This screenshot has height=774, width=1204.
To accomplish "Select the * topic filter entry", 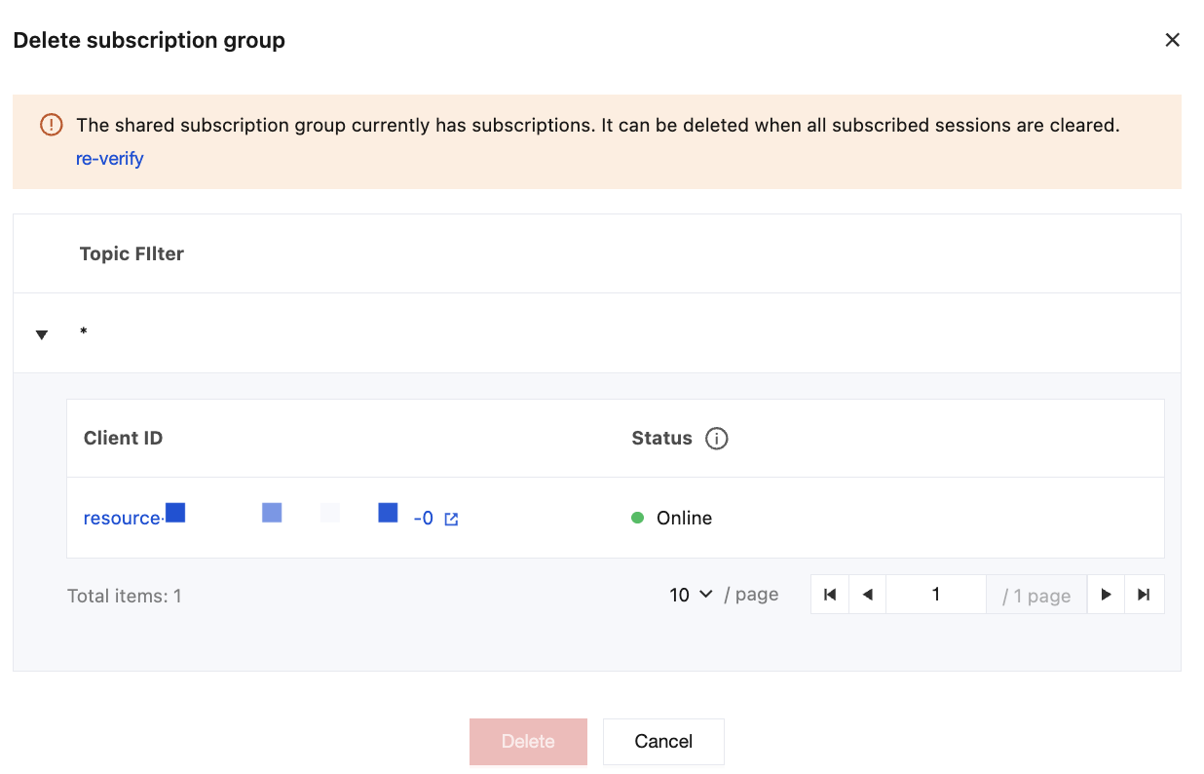I will pos(84,333).
